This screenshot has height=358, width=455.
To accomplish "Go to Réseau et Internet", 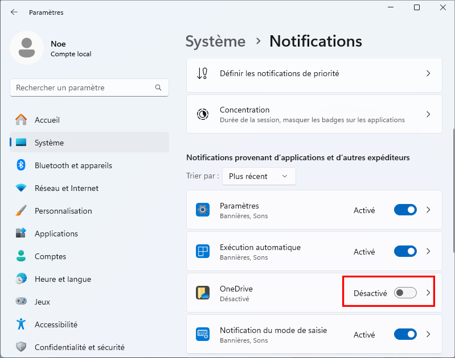I will pos(89,188).
